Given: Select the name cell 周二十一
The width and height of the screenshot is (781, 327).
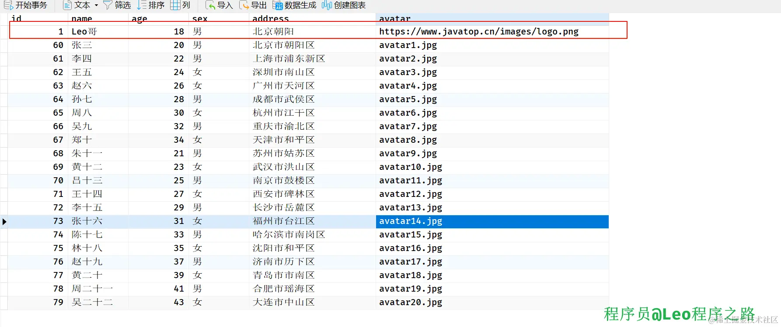Looking at the screenshot, I should click(x=98, y=289).
